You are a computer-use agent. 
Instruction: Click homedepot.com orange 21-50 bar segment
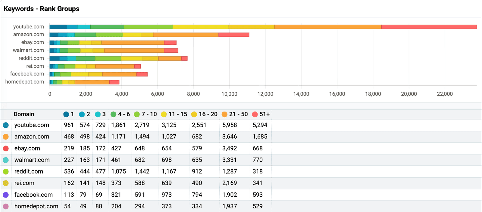[x=92, y=82]
